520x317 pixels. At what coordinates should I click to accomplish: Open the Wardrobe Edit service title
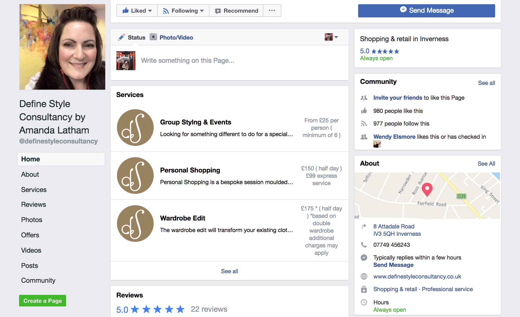(183, 218)
